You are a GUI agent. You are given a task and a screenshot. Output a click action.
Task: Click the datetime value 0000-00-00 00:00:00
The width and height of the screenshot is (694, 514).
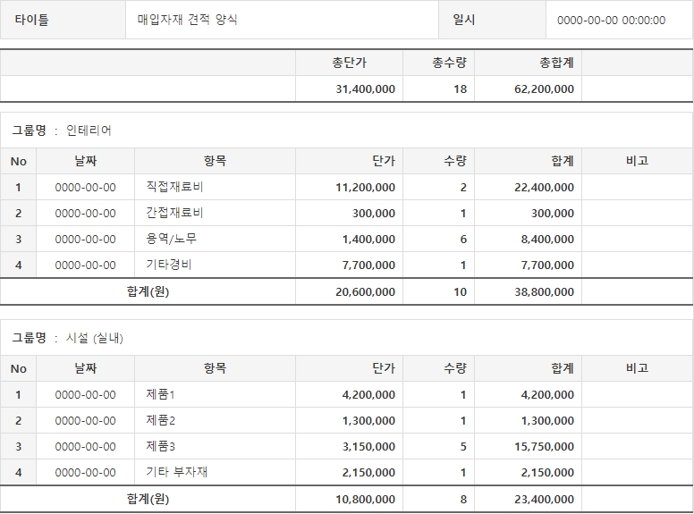tap(611, 21)
